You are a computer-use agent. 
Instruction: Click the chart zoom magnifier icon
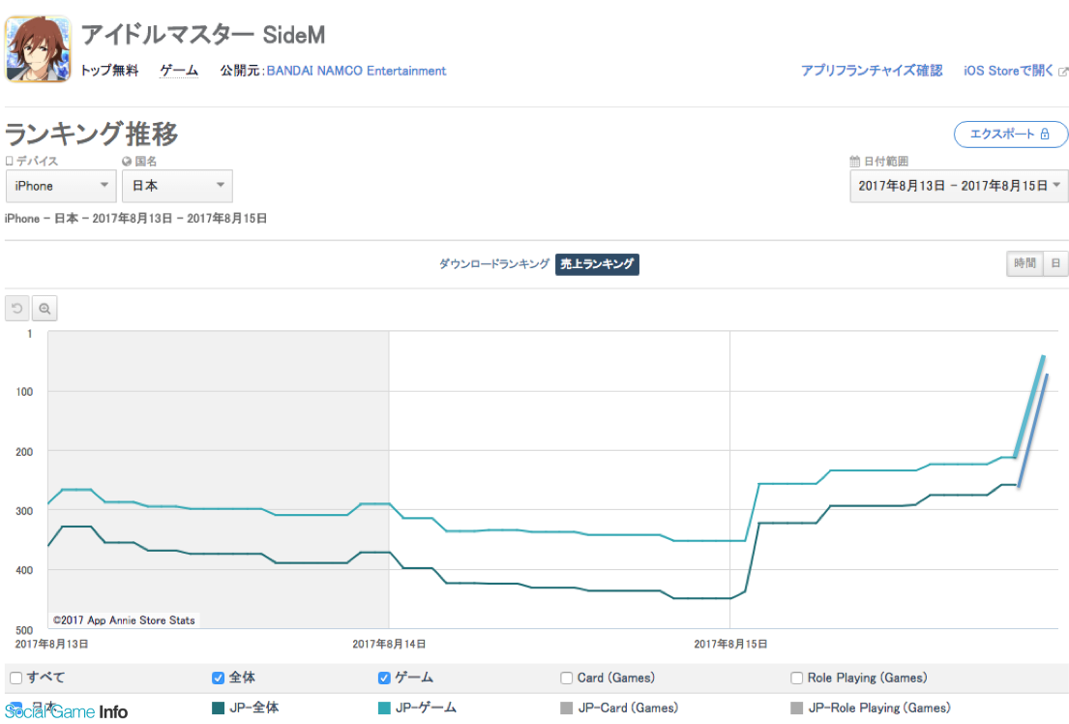(45, 309)
